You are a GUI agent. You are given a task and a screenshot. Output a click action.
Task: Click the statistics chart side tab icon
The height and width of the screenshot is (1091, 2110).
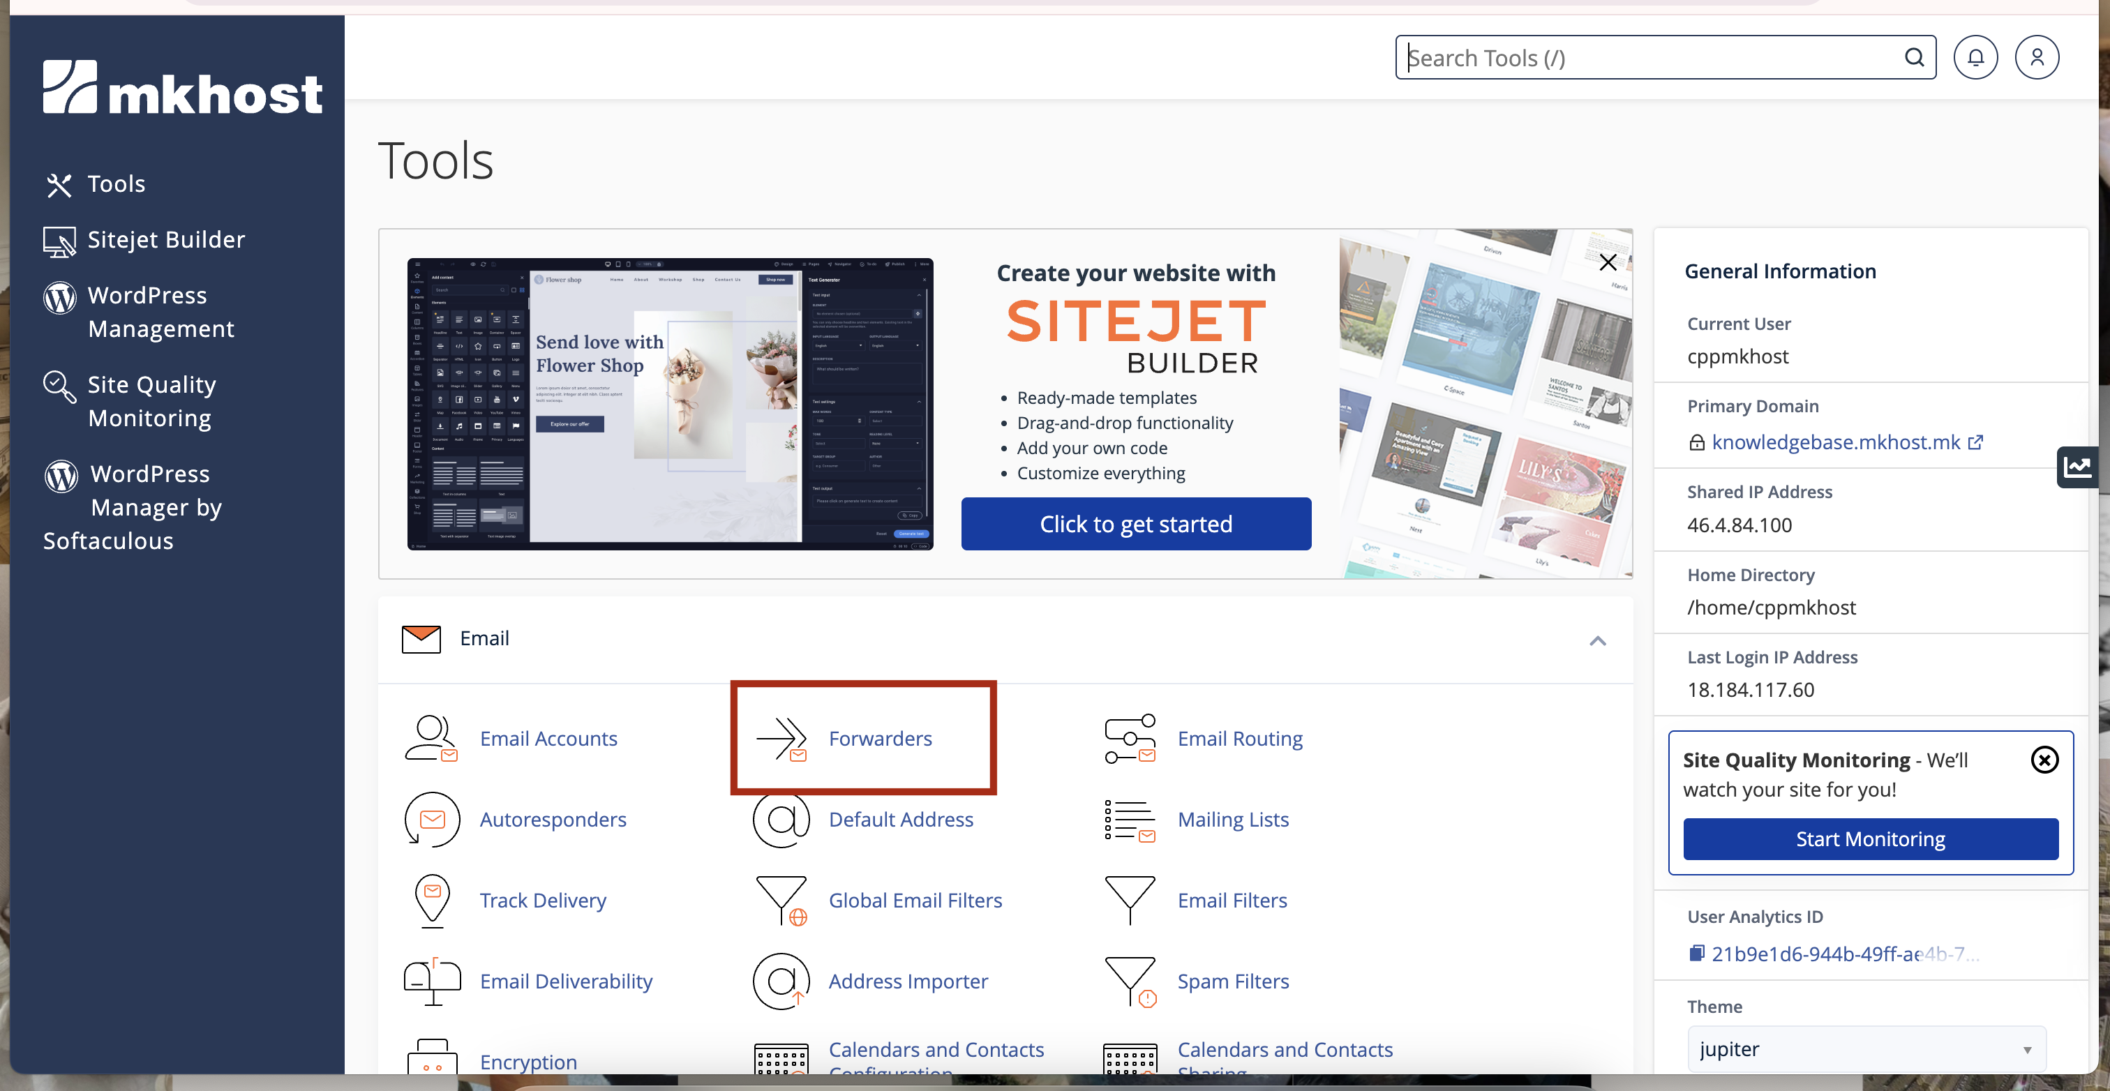[2077, 467]
